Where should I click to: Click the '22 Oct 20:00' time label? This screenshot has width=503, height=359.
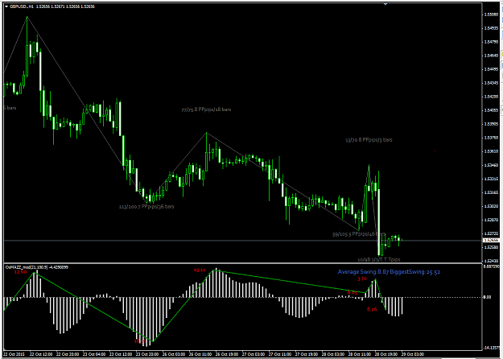(x=68, y=354)
